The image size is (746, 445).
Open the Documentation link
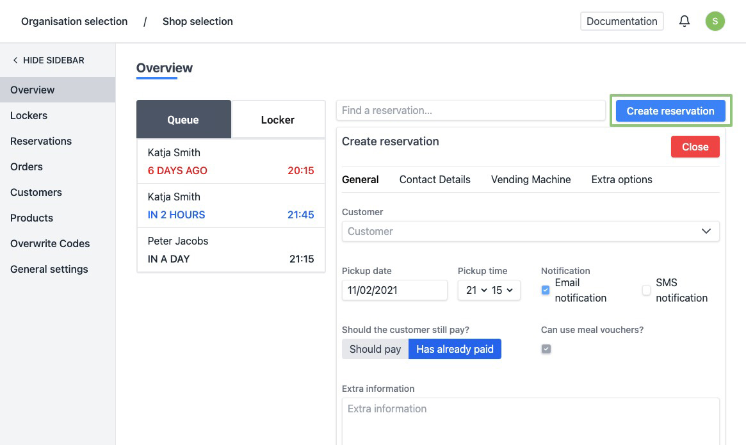(621, 21)
